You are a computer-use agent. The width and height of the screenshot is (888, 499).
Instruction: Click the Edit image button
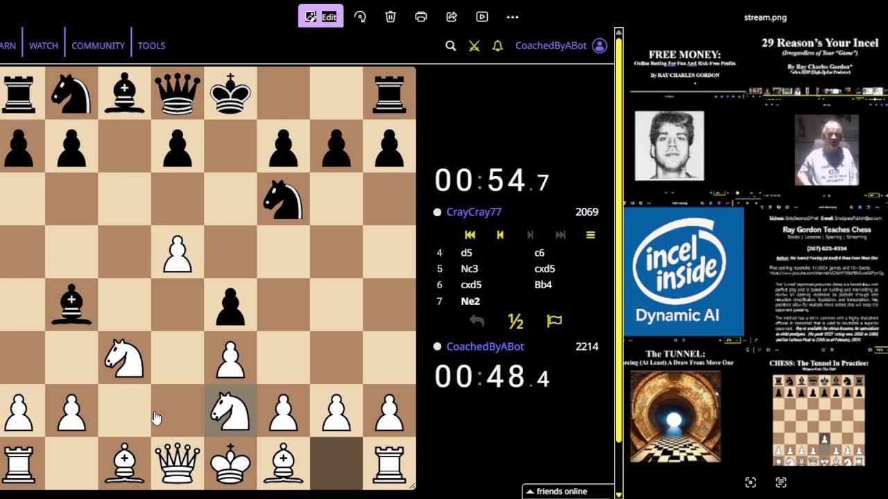coord(321,17)
